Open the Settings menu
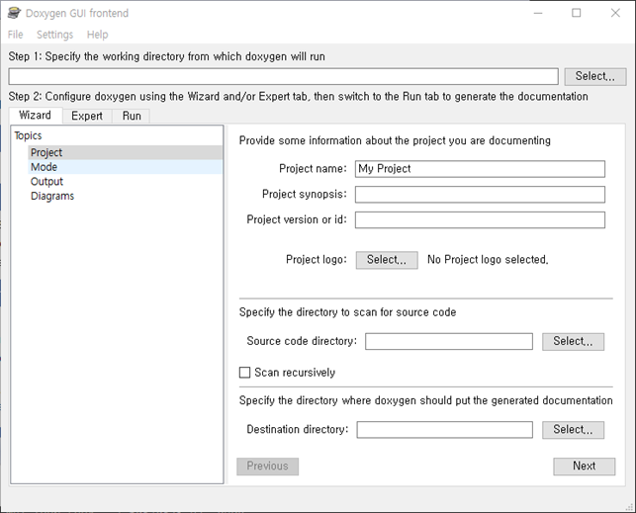This screenshot has height=513, width=636. pyautogui.click(x=54, y=35)
